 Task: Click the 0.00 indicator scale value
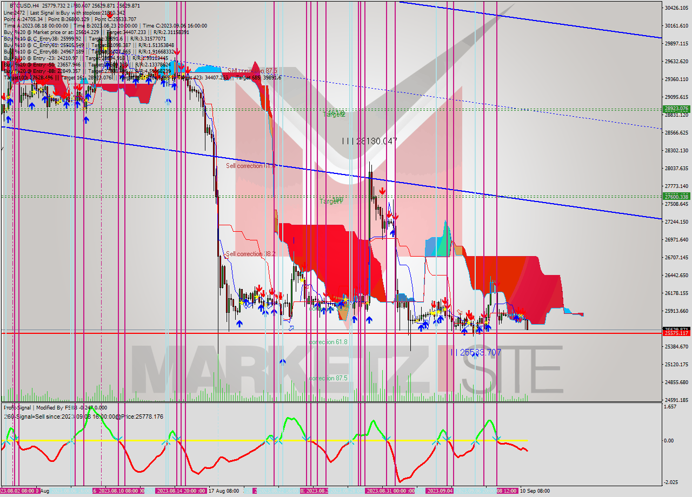[x=669, y=440]
